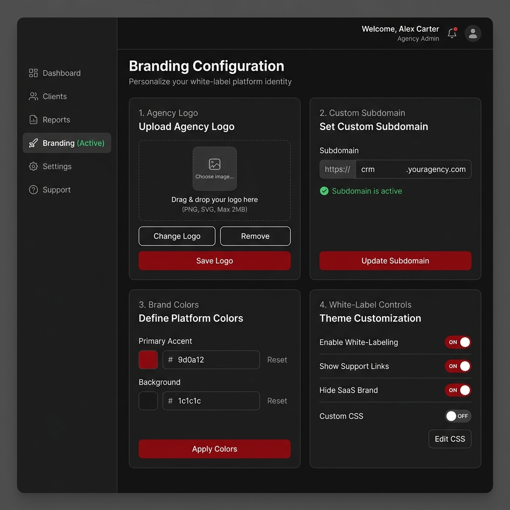Click the Save Logo button
The image size is (510, 510).
coord(215,260)
